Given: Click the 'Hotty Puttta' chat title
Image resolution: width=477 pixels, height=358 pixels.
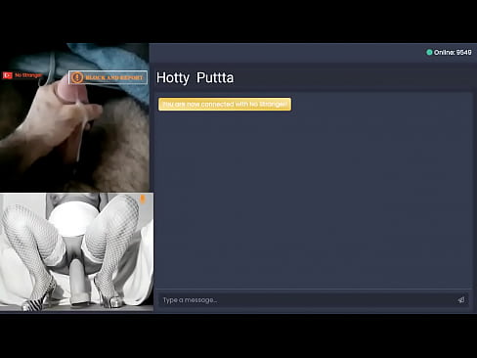Looking at the screenshot, I should point(195,78).
